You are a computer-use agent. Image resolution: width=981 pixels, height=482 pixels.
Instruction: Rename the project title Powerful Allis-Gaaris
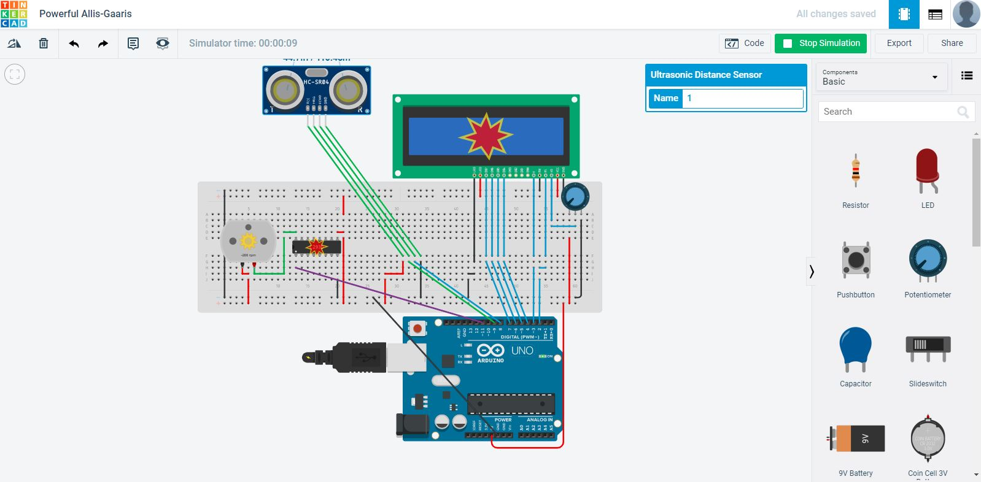pyautogui.click(x=85, y=13)
